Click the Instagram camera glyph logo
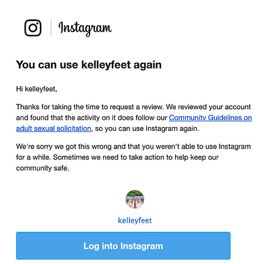267x264 pixels. [33, 28]
